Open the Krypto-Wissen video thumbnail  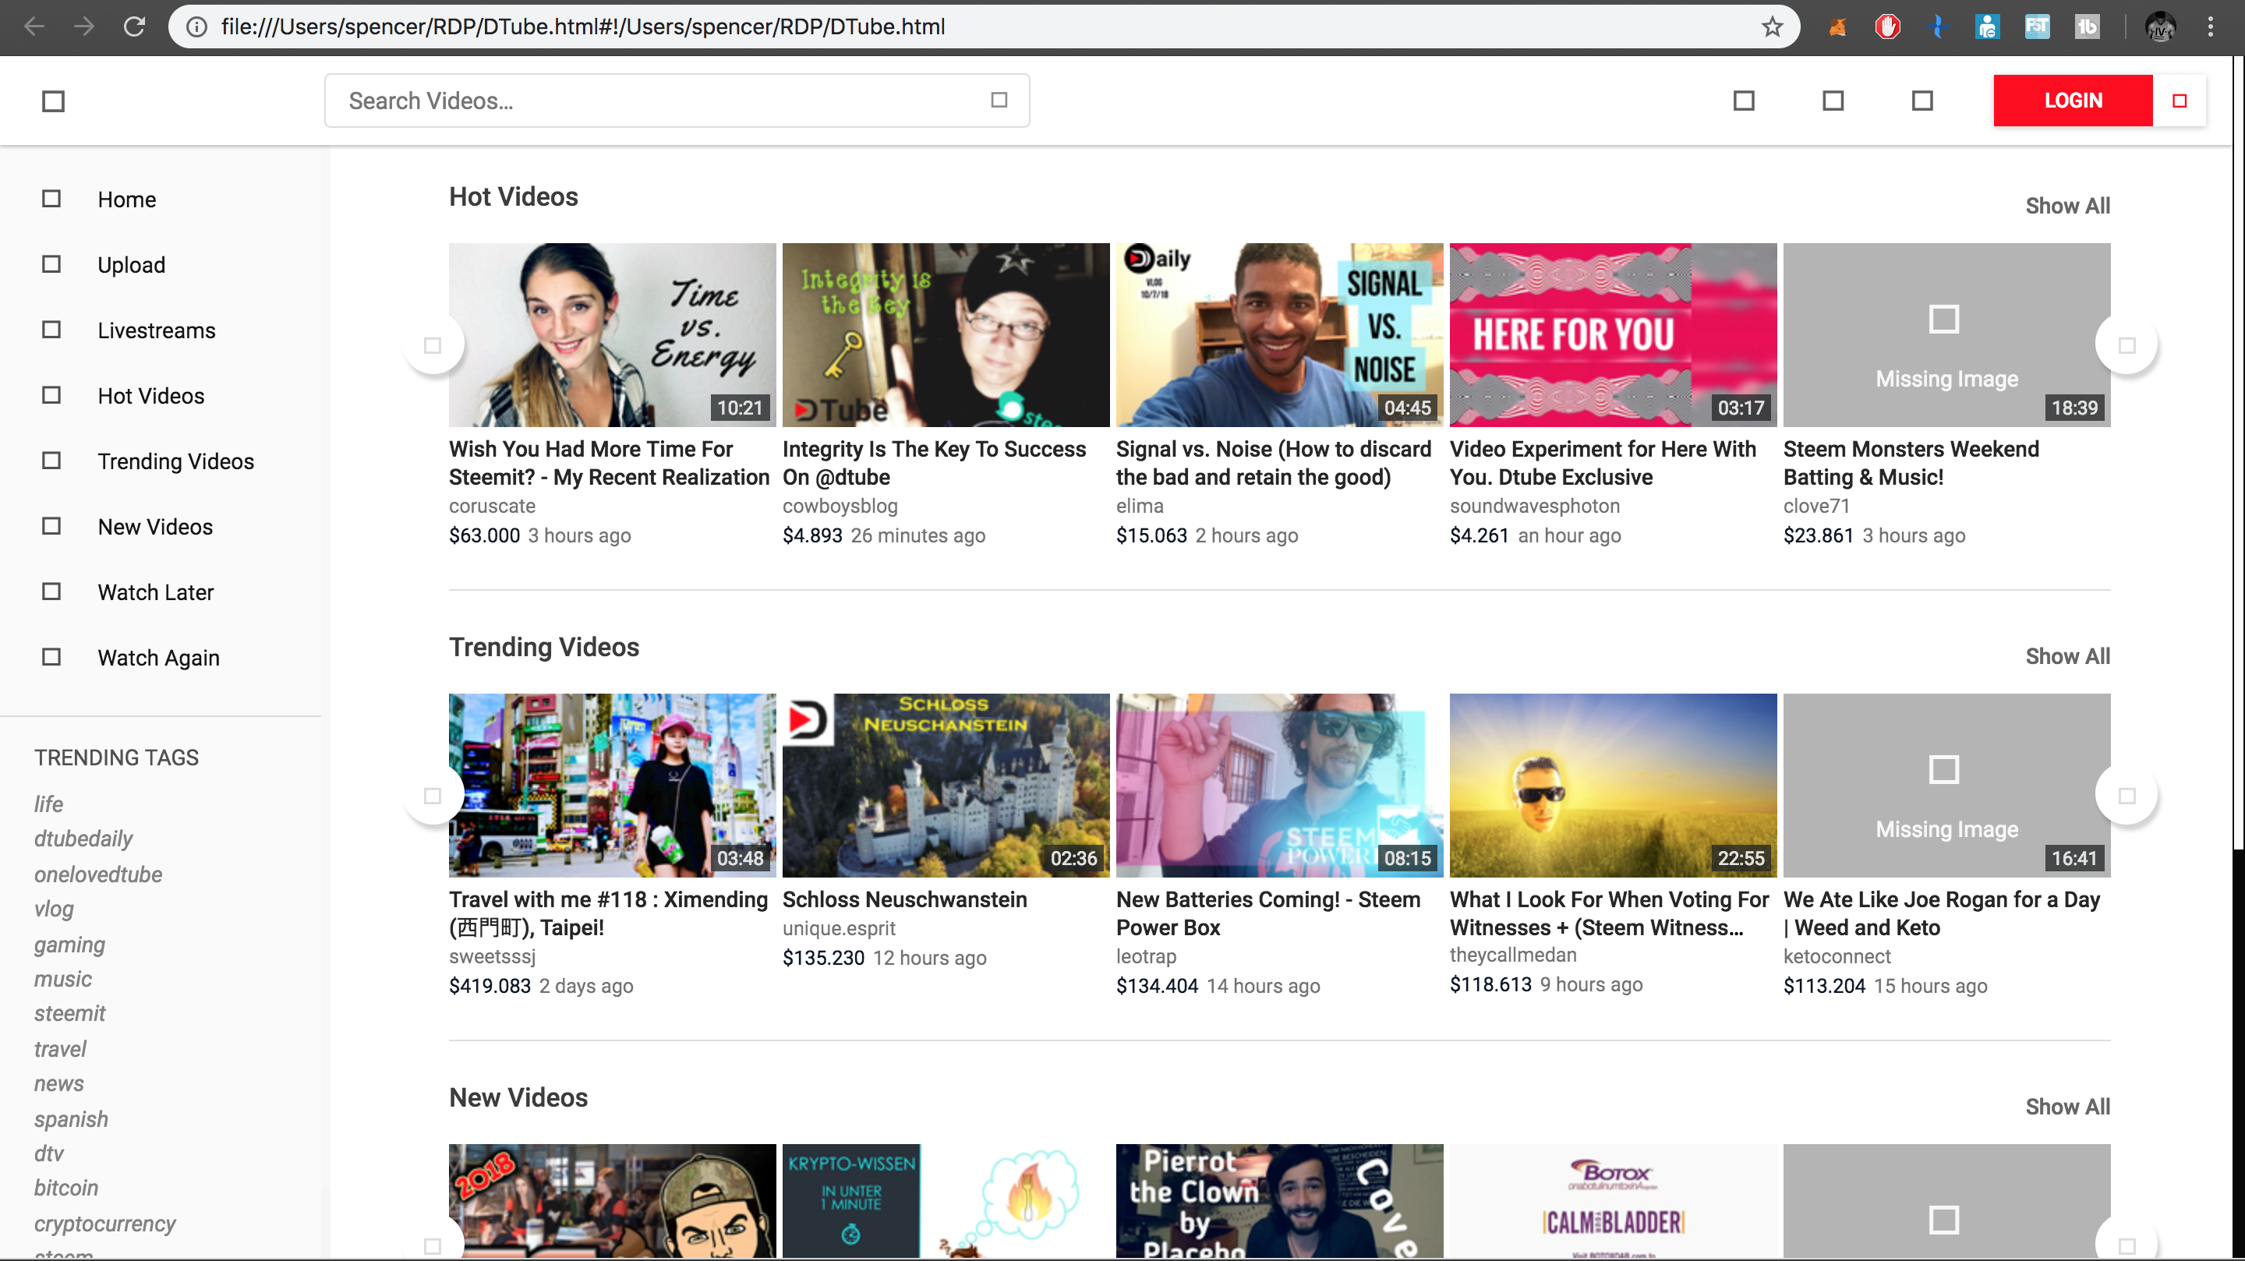946,1201
